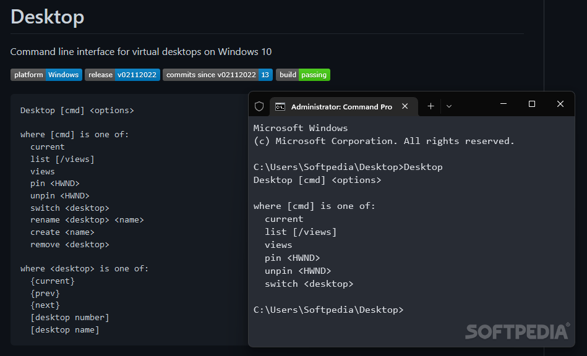
Task: Click 'pin <HWND>' in the terminal output
Action: [x=293, y=258]
